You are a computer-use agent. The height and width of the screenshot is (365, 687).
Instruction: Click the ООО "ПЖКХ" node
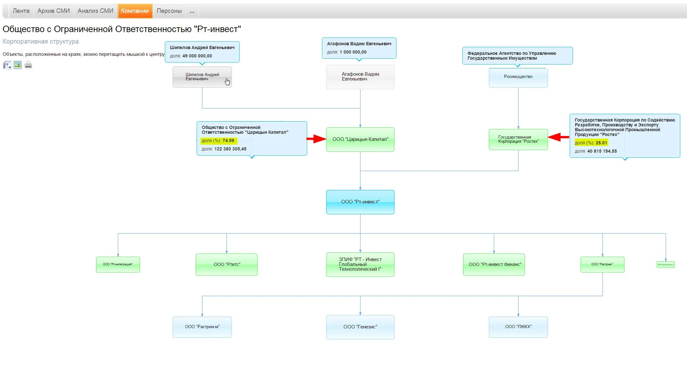518,327
